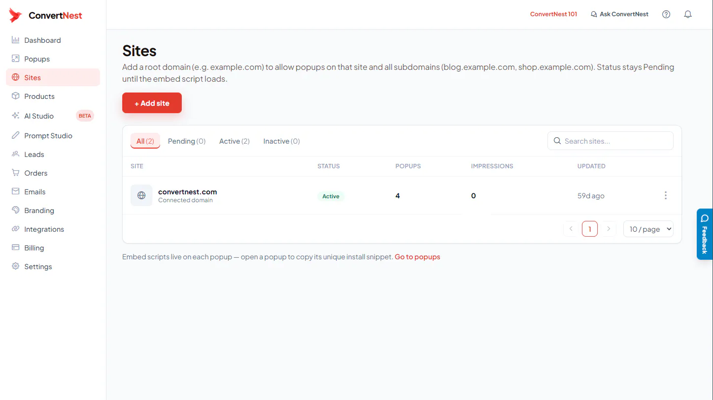
Task: Open the Orders cart icon
Action: click(x=16, y=173)
